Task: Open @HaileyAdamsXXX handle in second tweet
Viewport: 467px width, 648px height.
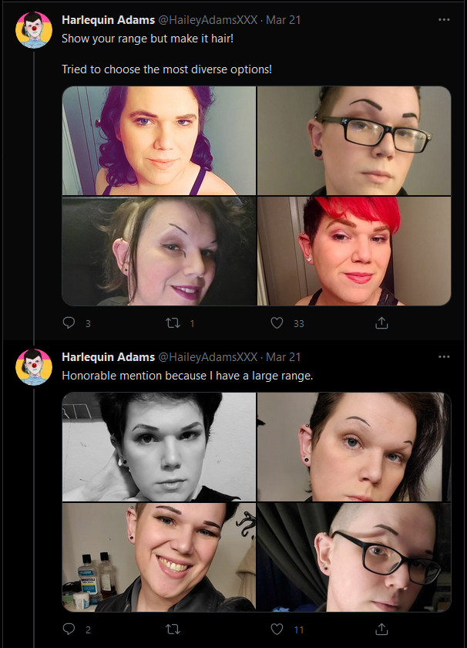Action: click(x=208, y=357)
